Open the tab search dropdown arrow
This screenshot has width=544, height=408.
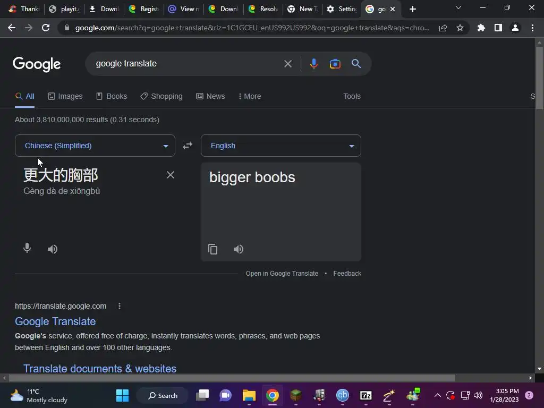coord(458,7)
